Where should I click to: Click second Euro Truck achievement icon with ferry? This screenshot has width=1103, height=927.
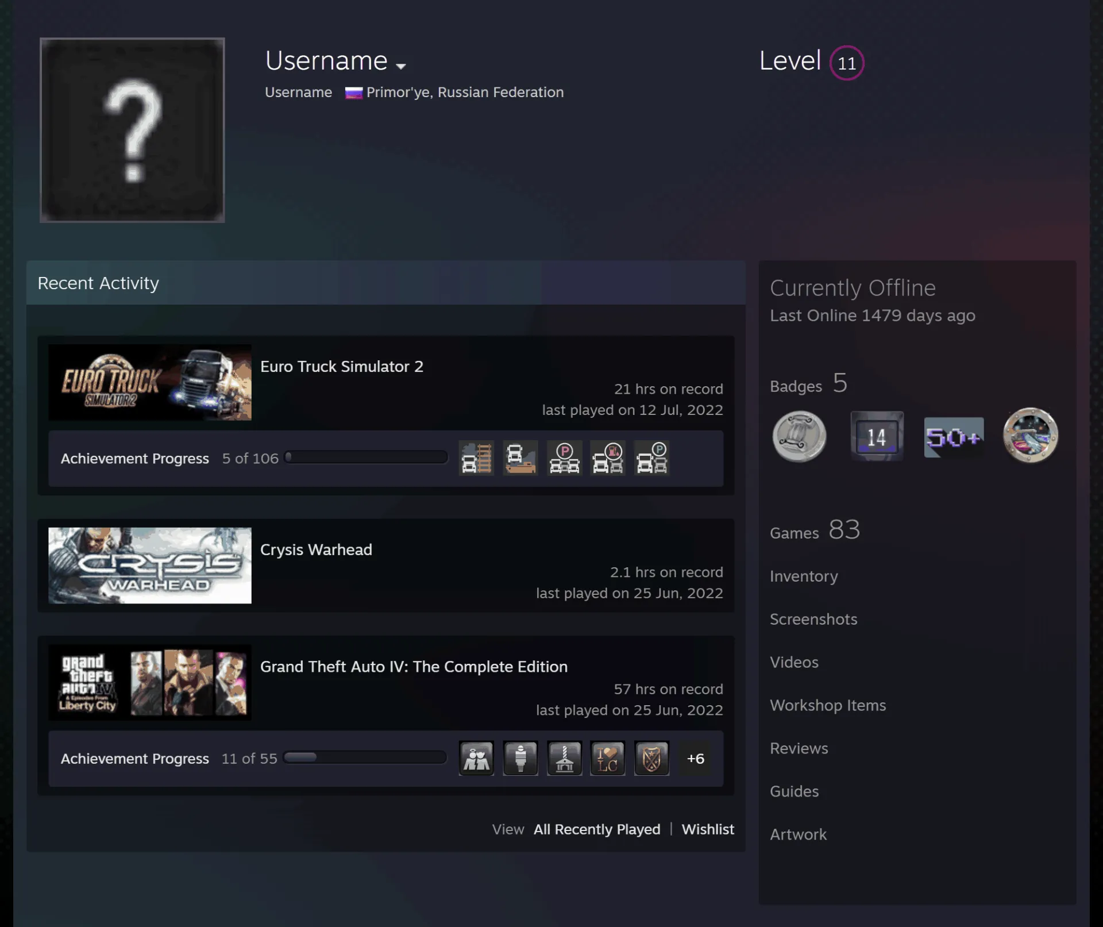click(520, 458)
